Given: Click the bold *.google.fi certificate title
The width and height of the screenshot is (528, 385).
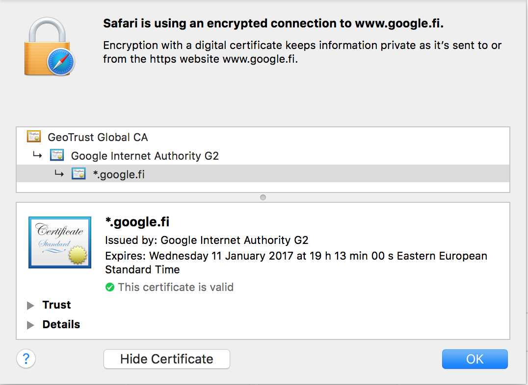Looking at the screenshot, I should [137, 222].
